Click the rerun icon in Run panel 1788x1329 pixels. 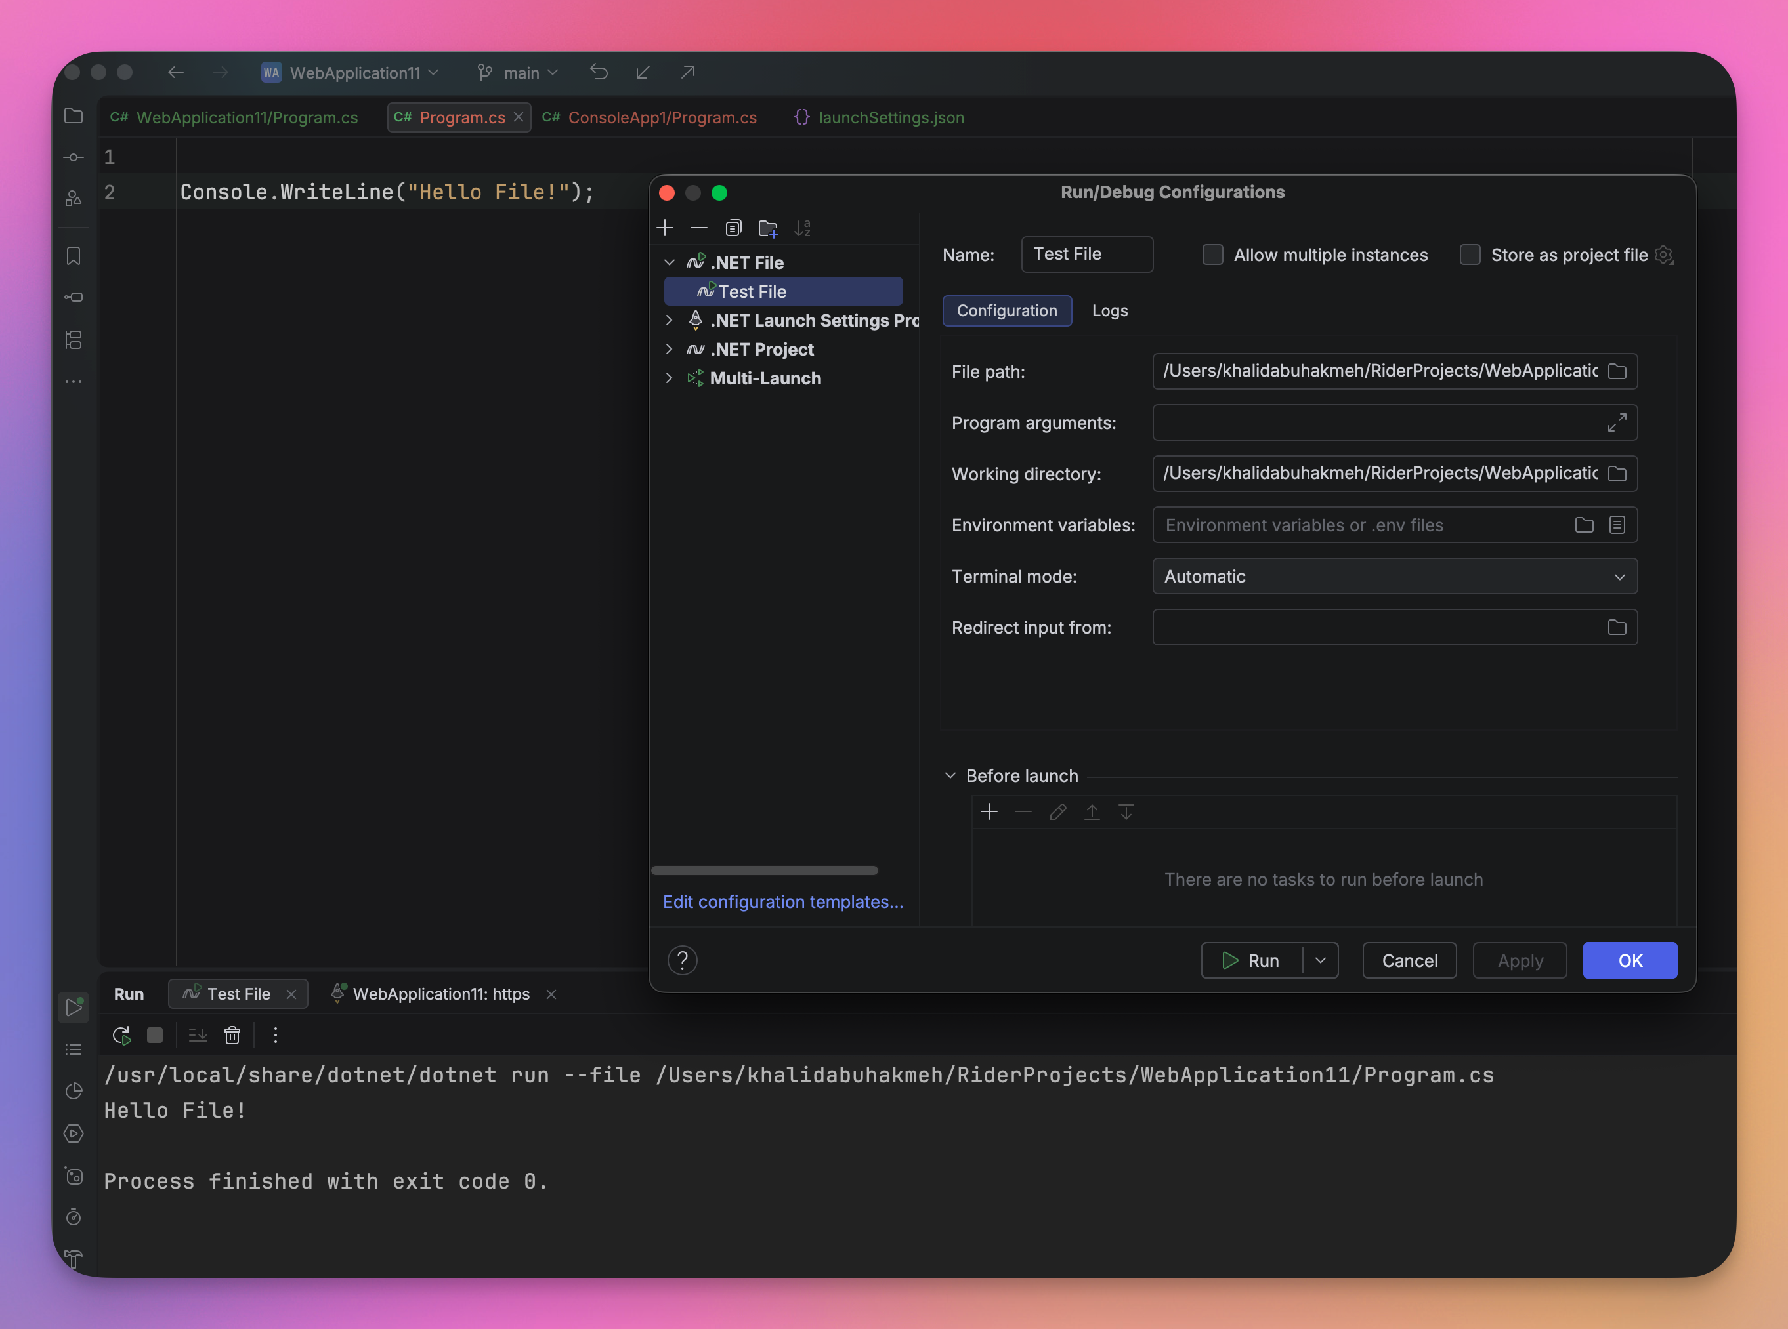pyautogui.click(x=121, y=1035)
